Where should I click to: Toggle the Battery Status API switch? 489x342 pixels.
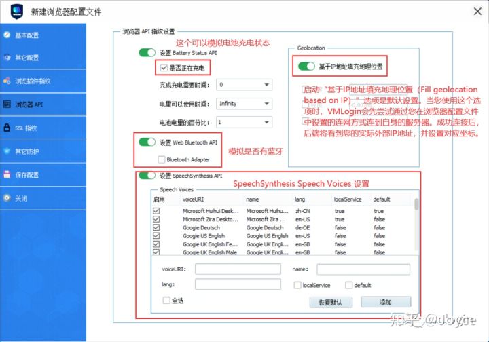pos(147,53)
